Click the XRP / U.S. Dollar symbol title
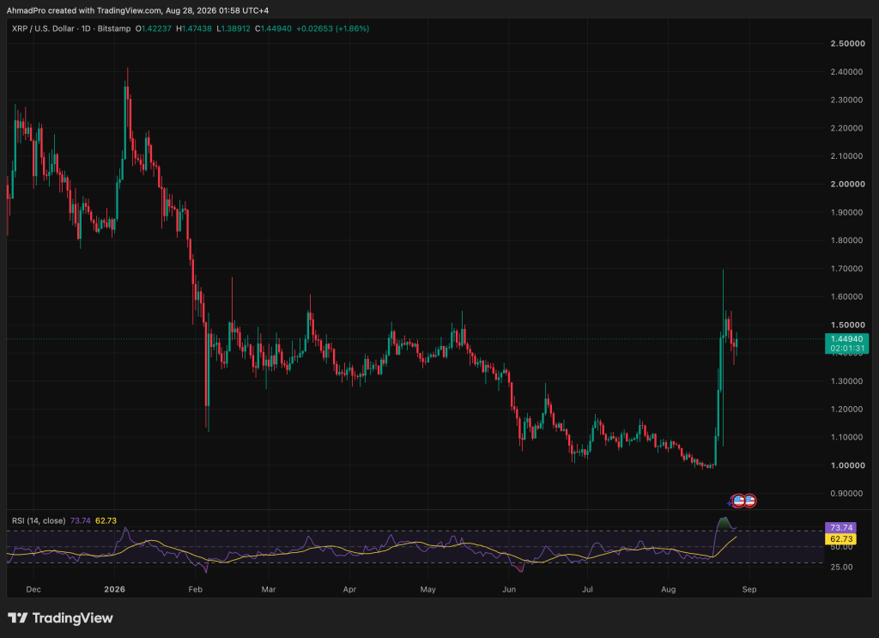Screen dimensions: 879x638 pyautogui.click(x=43, y=28)
